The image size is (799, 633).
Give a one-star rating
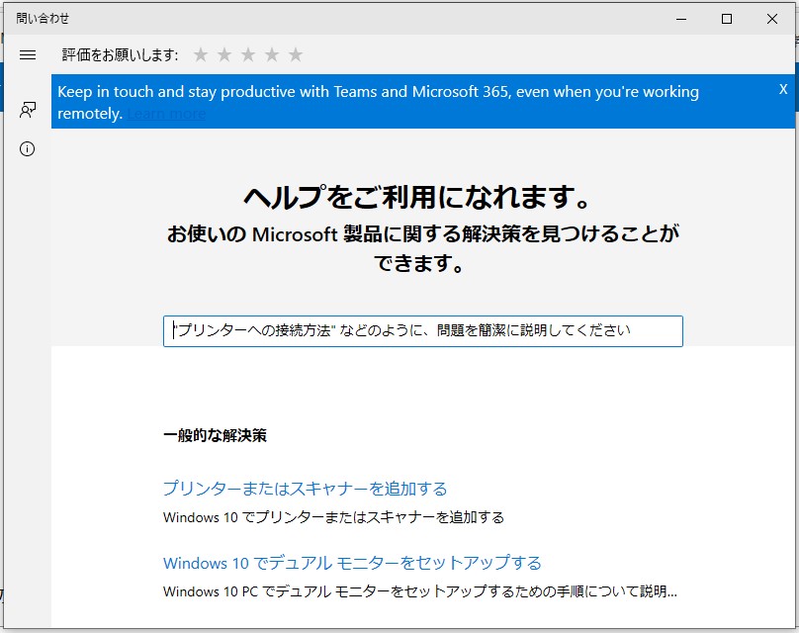[200, 54]
